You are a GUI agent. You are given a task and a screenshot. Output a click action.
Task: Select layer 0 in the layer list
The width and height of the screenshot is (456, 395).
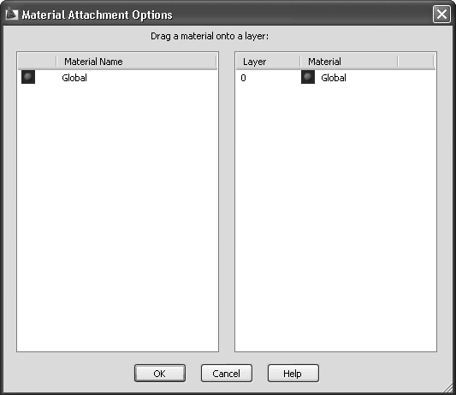coord(244,78)
